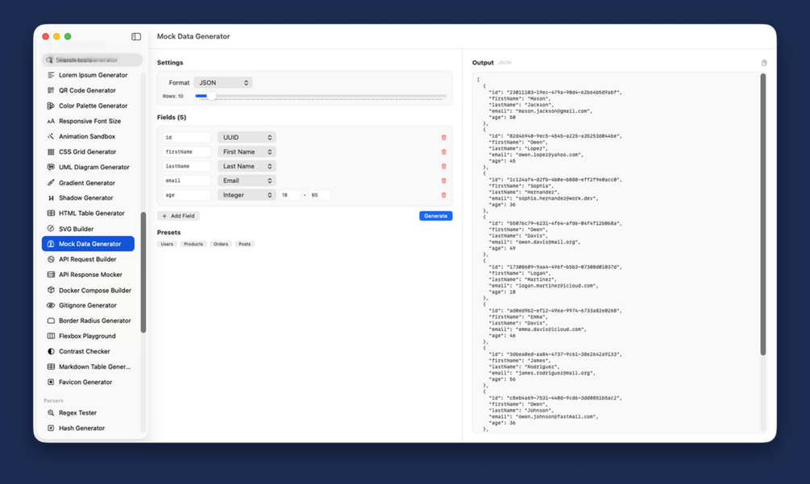This screenshot has width=810, height=484.
Task: Apply the Posts preset
Action: click(x=244, y=244)
